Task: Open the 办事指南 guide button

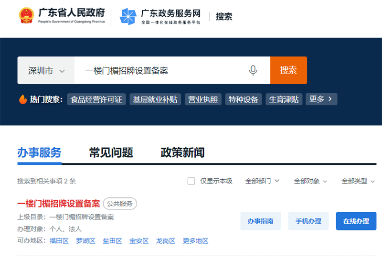Action: click(260, 221)
